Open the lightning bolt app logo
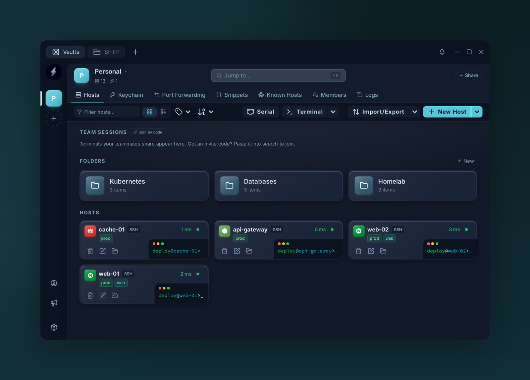Viewport: 530px width, 380px height. tap(54, 72)
